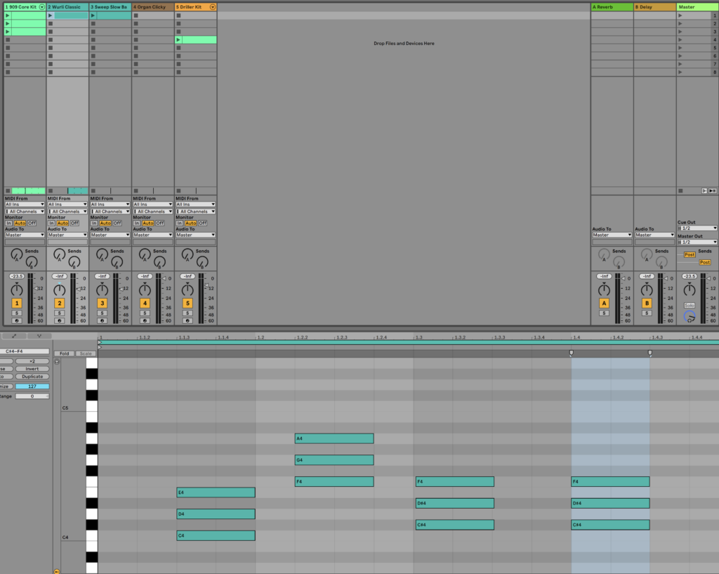Click Send A knob on track 1

pyautogui.click(x=17, y=254)
